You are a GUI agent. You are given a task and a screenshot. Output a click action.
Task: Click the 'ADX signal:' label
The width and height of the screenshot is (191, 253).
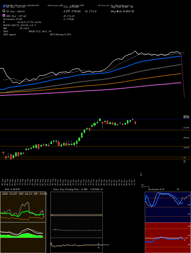(10, 34)
